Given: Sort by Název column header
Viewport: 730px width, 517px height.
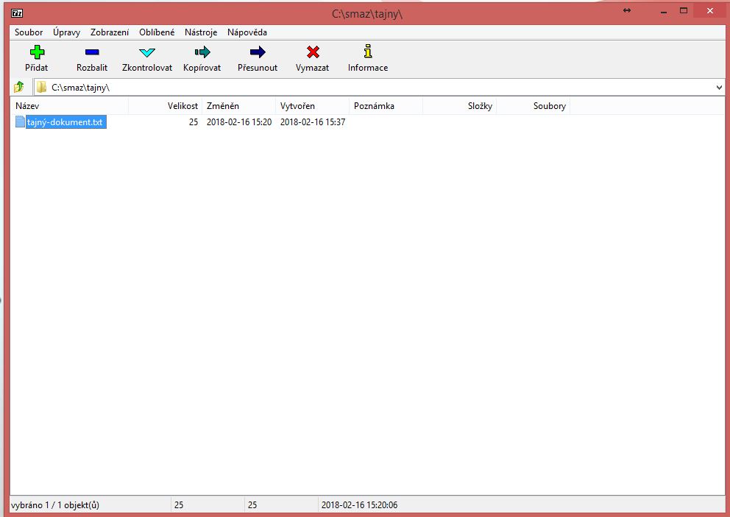Looking at the screenshot, I should pos(70,106).
